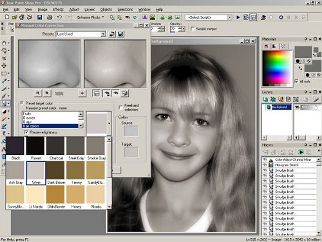322x242 pixels.
Task: Click down arrow of History palette scrollbar
Action: tap(319, 233)
